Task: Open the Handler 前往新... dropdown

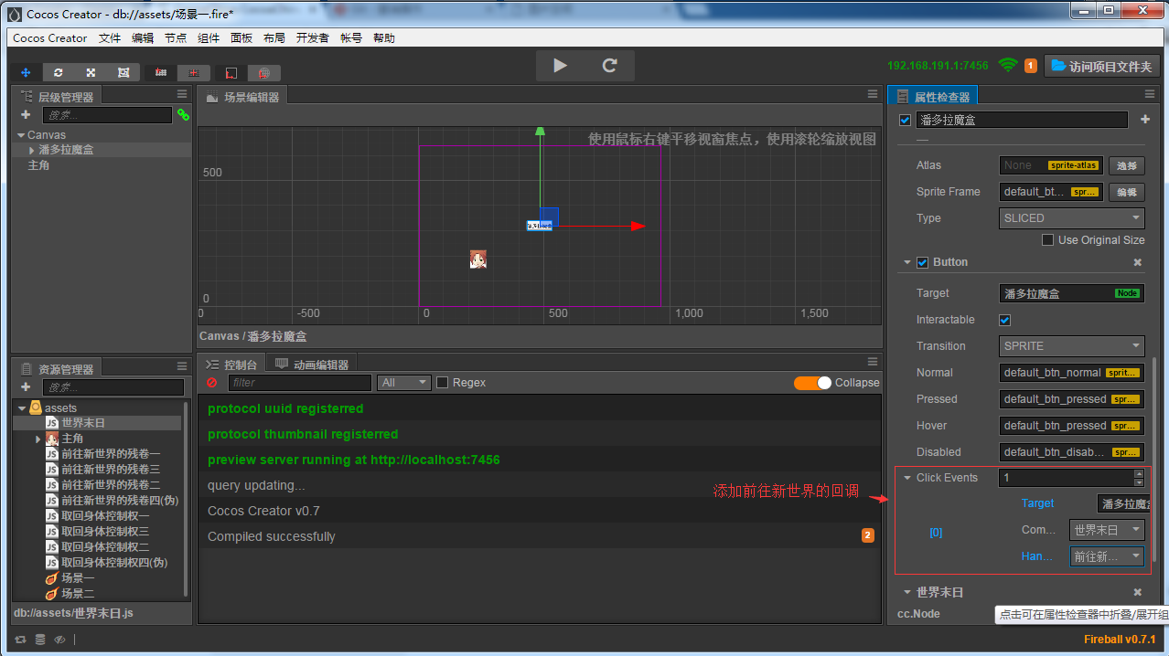Action: click(1107, 556)
